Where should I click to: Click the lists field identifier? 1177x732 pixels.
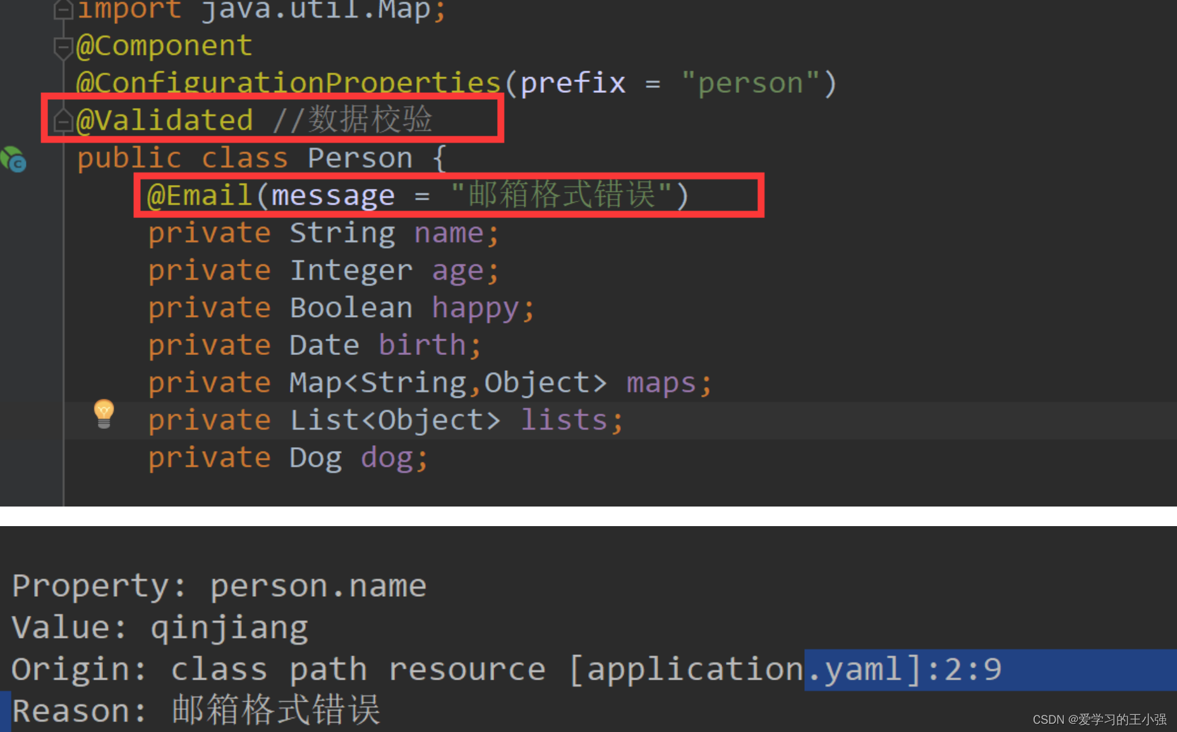coord(564,420)
